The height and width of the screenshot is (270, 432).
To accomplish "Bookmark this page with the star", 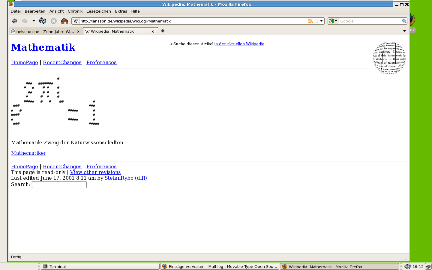I will pos(316,21).
